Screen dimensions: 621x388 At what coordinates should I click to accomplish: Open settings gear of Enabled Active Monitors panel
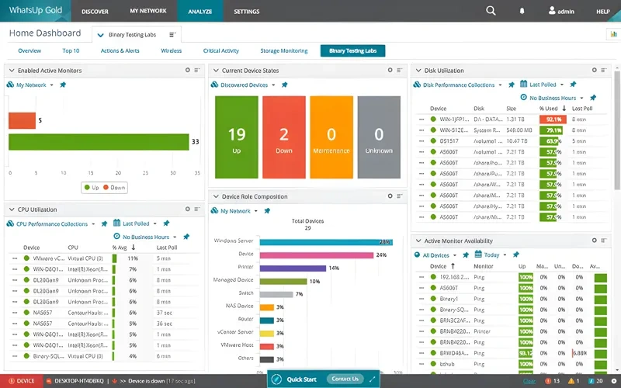click(x=188, y=70)
